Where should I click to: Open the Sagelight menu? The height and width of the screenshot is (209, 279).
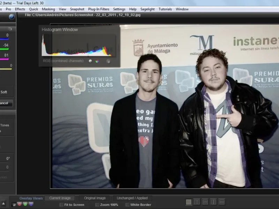pyautogui.click(x=148, y=9)
